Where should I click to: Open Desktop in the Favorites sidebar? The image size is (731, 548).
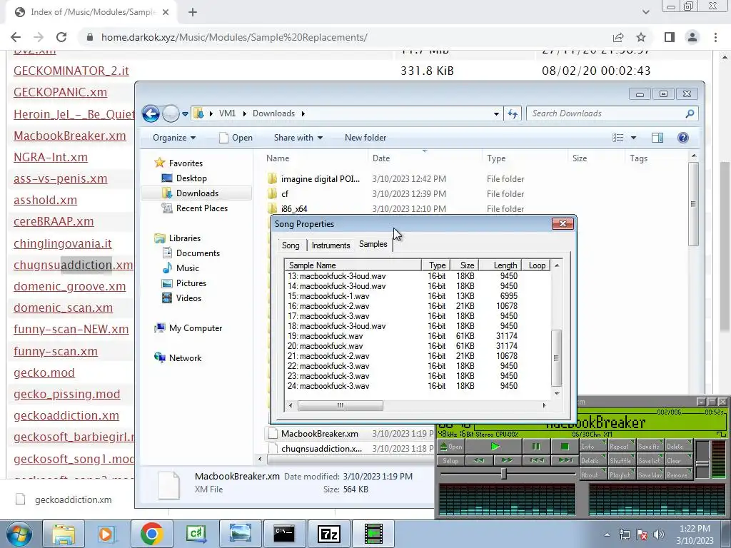pyautogui.click(x=191, y=178)
